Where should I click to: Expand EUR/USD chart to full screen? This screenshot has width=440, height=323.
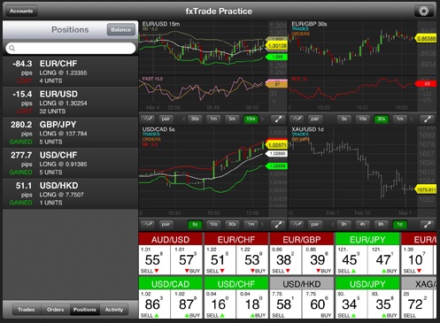(278, 119)
